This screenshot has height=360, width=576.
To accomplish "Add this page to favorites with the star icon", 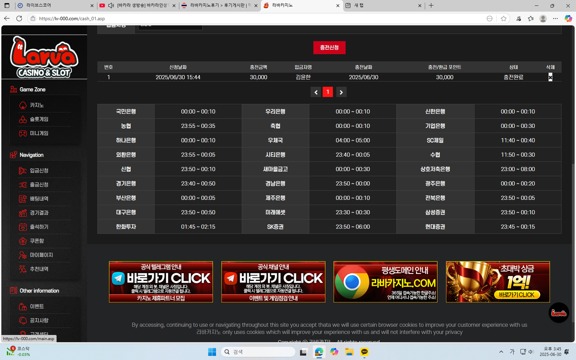I will click(503, 19).
